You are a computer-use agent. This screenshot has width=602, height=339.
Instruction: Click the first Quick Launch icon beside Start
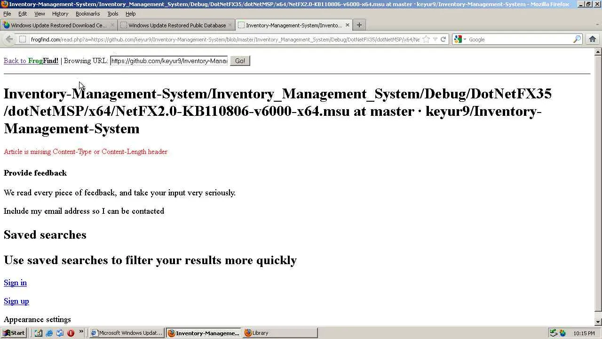coord(39,333)
